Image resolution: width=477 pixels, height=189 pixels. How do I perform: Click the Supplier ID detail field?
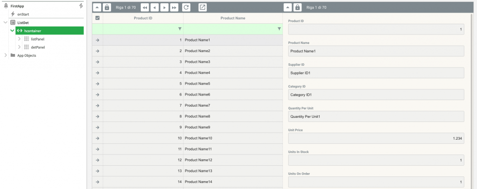point(376,73)
